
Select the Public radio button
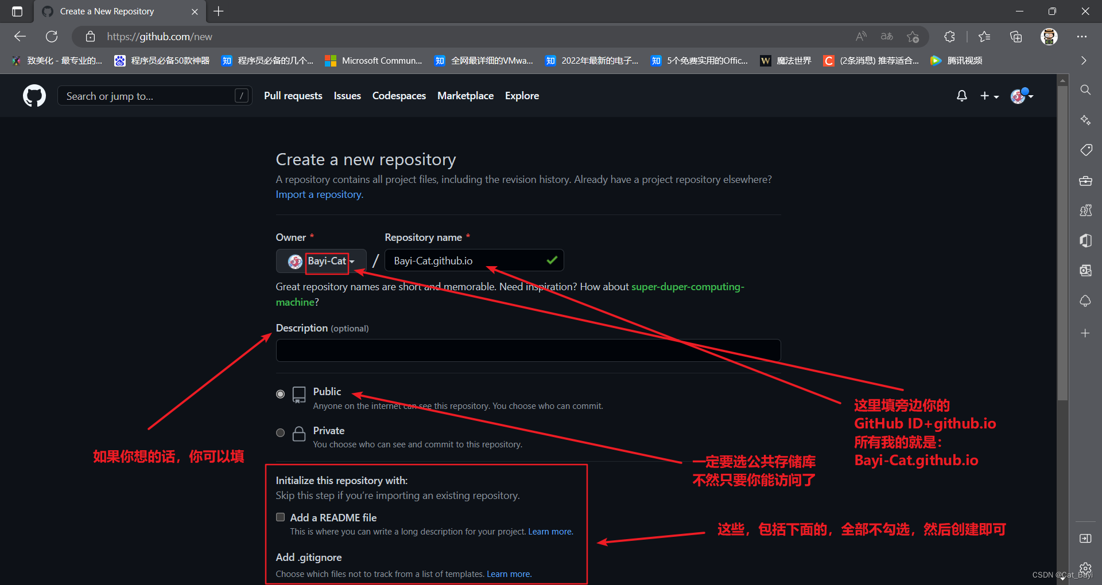click(x=280, y=394)
